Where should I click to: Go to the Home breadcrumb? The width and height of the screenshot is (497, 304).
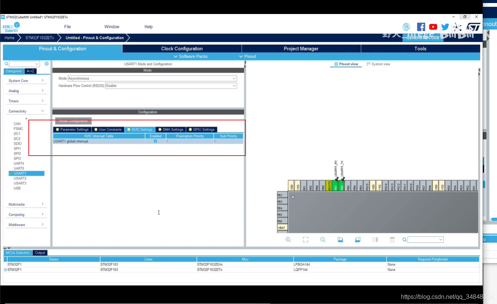coord(9,38)
